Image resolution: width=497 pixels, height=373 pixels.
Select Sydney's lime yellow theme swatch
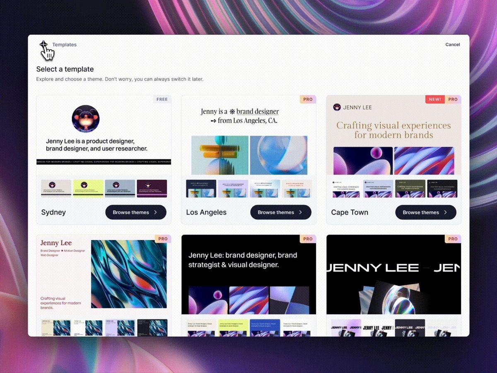point(88,188)
